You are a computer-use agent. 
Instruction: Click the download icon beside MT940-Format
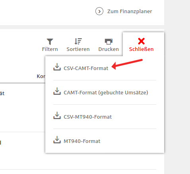click(57, 140)
